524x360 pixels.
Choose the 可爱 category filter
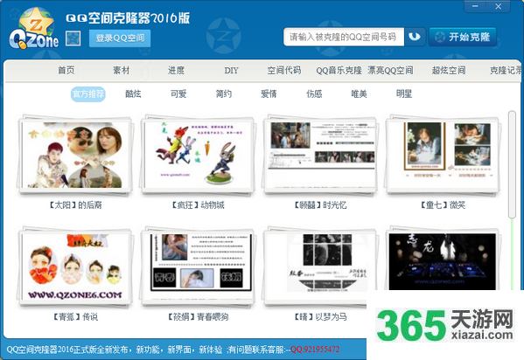click(x=178, y=93)
